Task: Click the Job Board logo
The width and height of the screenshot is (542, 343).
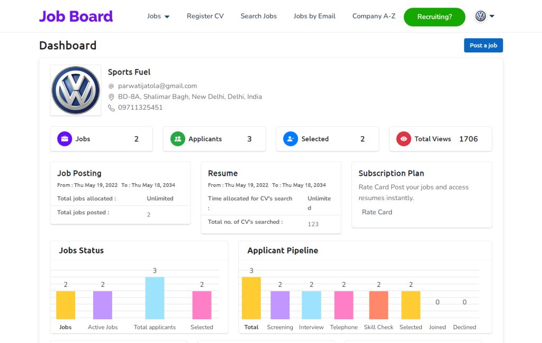Action: tap(76, 16)
